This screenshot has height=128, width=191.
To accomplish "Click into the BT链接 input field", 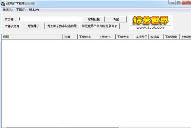I will pyautogui.click(x=50, y=19).
